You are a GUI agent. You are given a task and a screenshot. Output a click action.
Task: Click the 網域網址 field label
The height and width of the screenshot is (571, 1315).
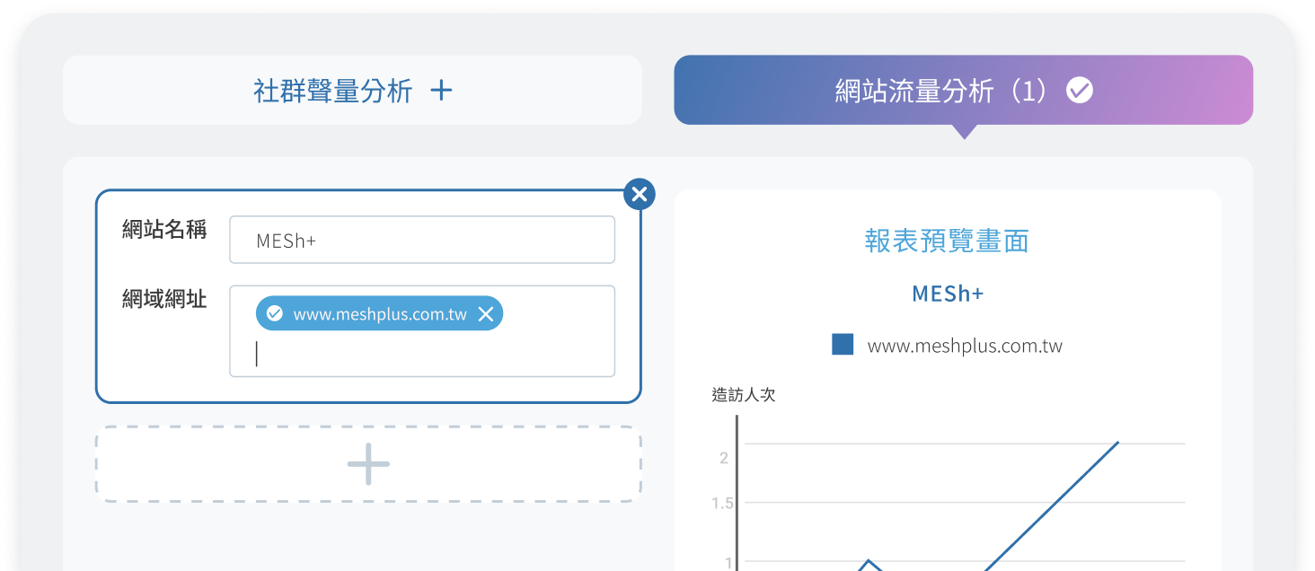coord(164,300)
